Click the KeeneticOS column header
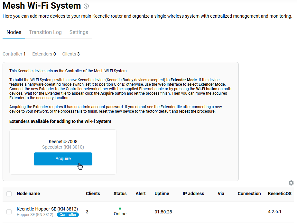 point(279,194)
